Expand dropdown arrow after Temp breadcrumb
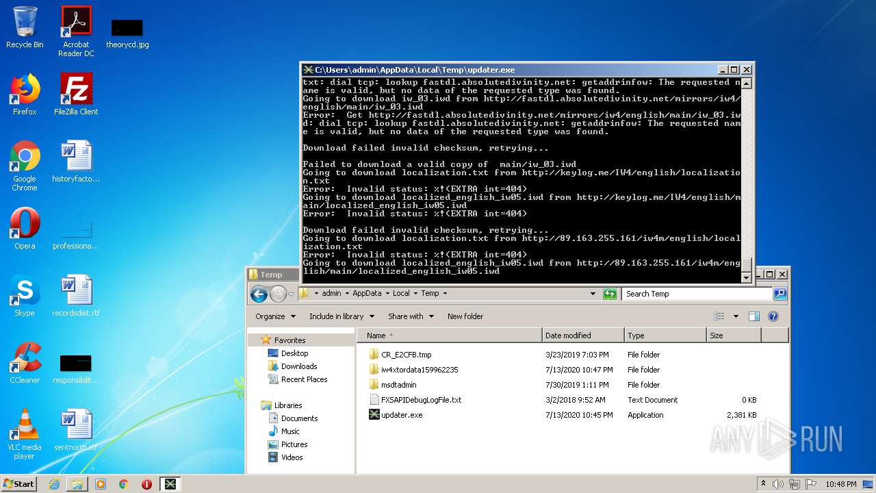876x493 pixels. [x=445, y=294]
